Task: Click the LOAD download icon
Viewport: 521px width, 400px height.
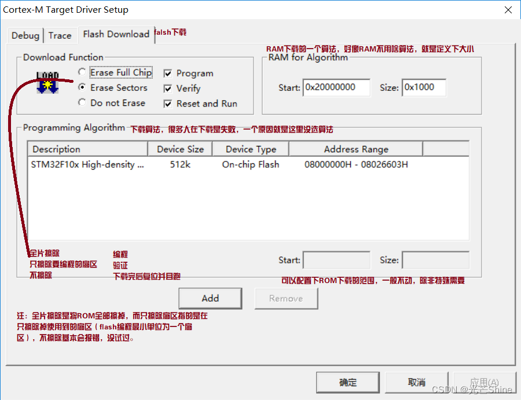Action: coord(47,82)
